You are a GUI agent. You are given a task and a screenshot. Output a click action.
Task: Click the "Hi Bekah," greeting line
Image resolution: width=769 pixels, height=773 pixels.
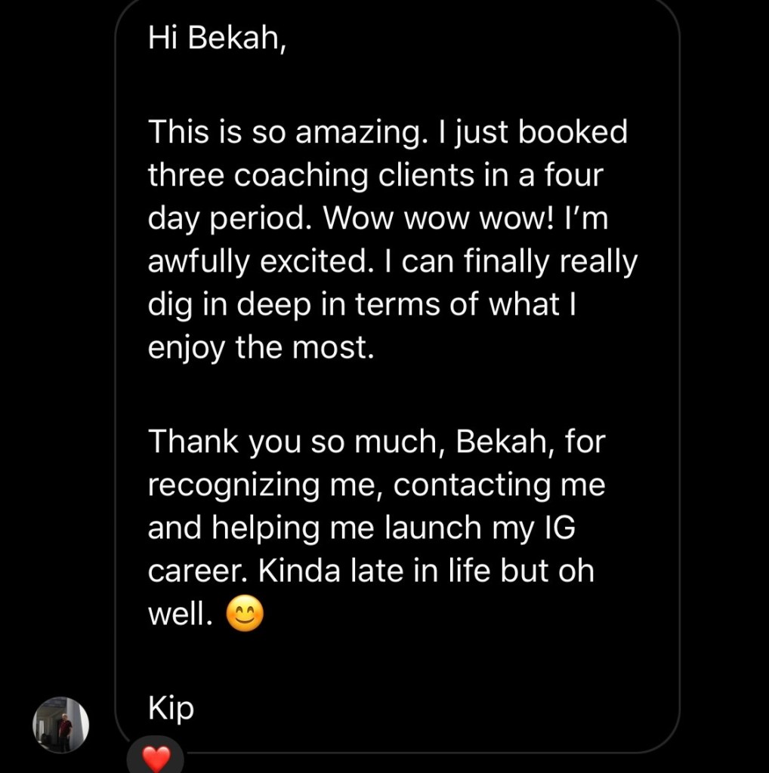coord(218,38)
